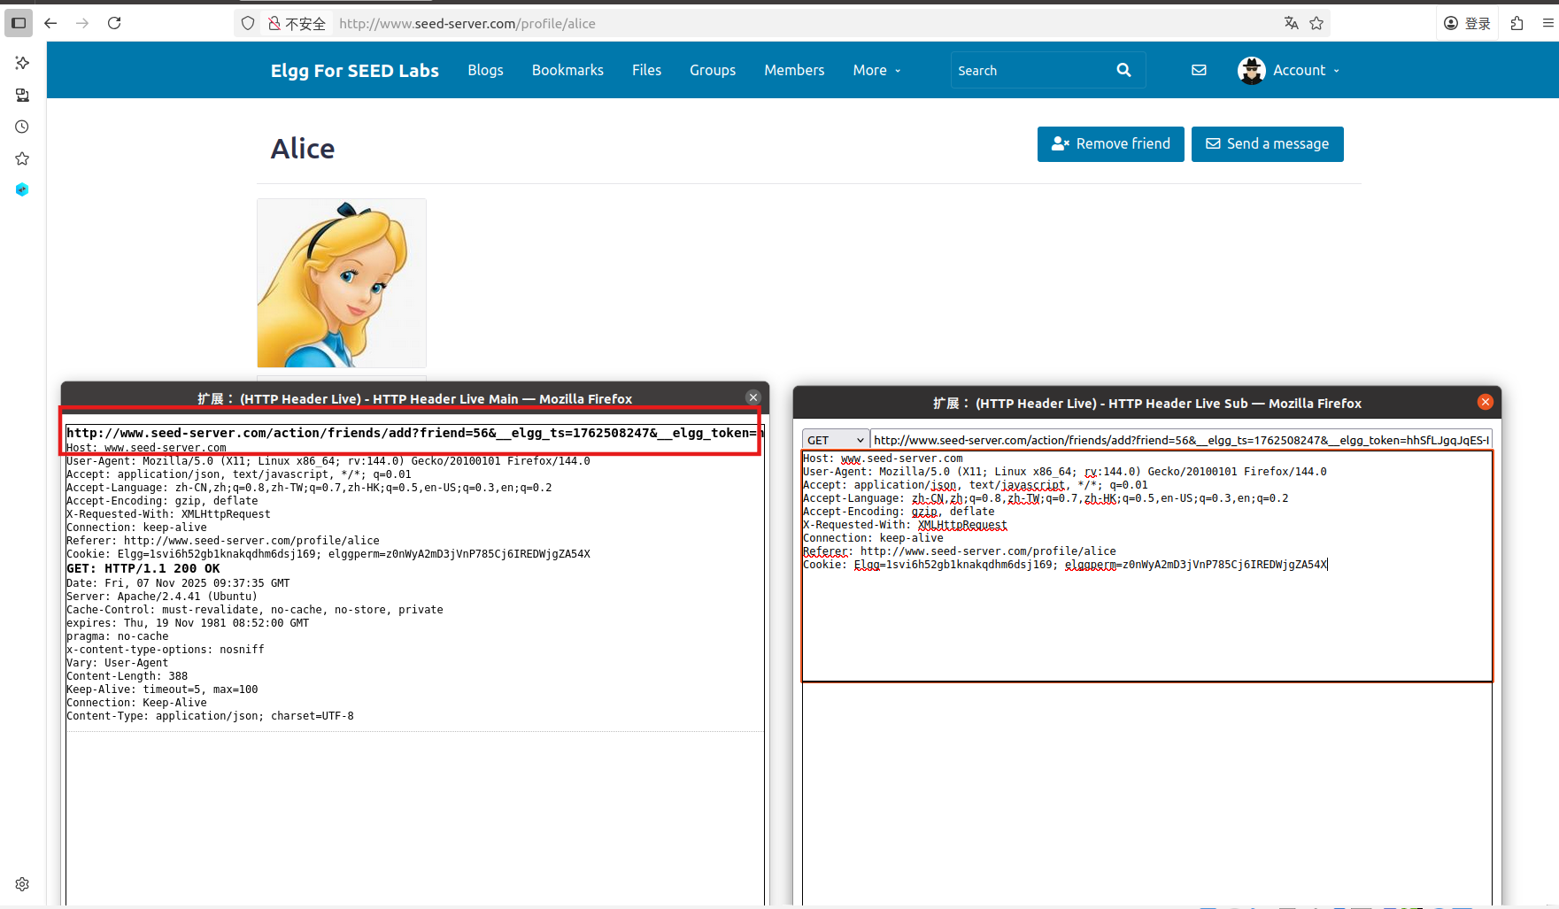Bookmark this page with the star
Screen dimensions: 1559x909
pos(1316,23)
